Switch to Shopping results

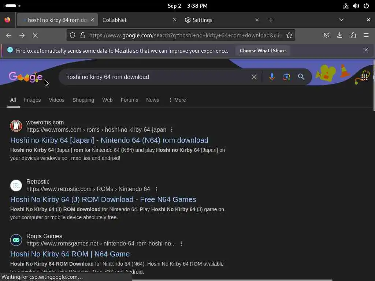pos(83,100)
